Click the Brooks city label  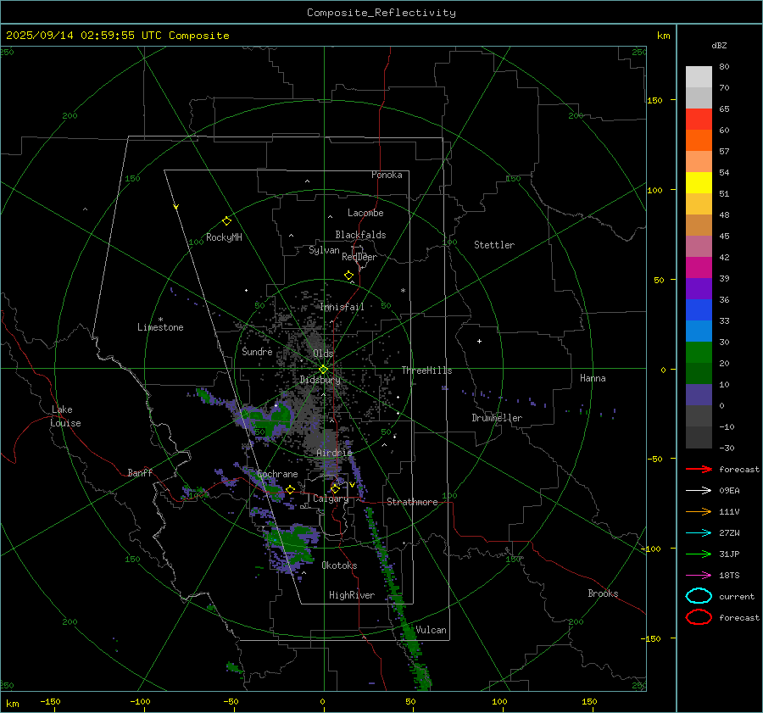(x=603, y=593)
